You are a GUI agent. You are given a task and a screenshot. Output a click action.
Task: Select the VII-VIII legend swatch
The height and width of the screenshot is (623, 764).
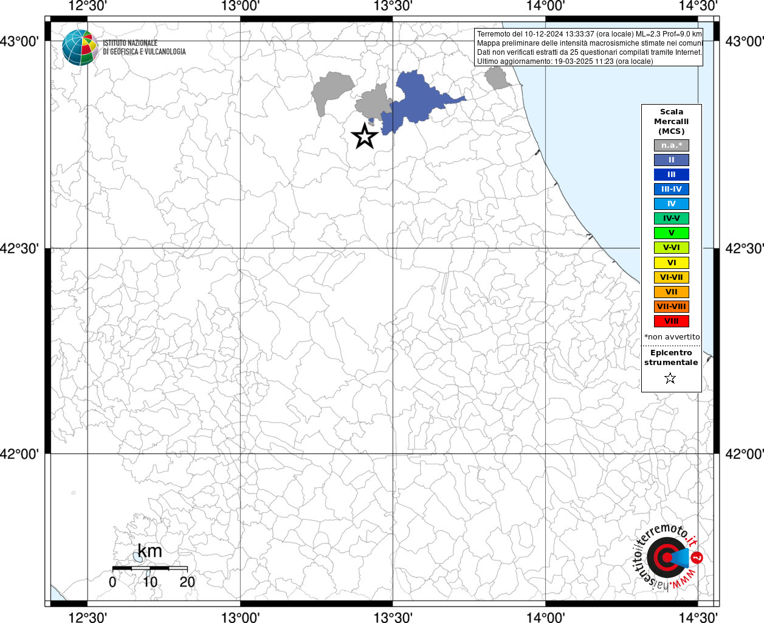click(672, 307)
